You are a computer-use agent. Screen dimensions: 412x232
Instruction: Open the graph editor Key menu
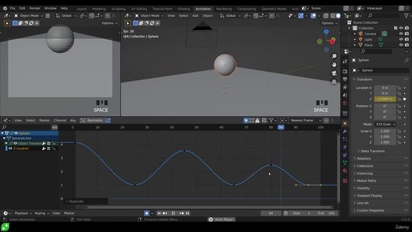click(x=73, y=121)
